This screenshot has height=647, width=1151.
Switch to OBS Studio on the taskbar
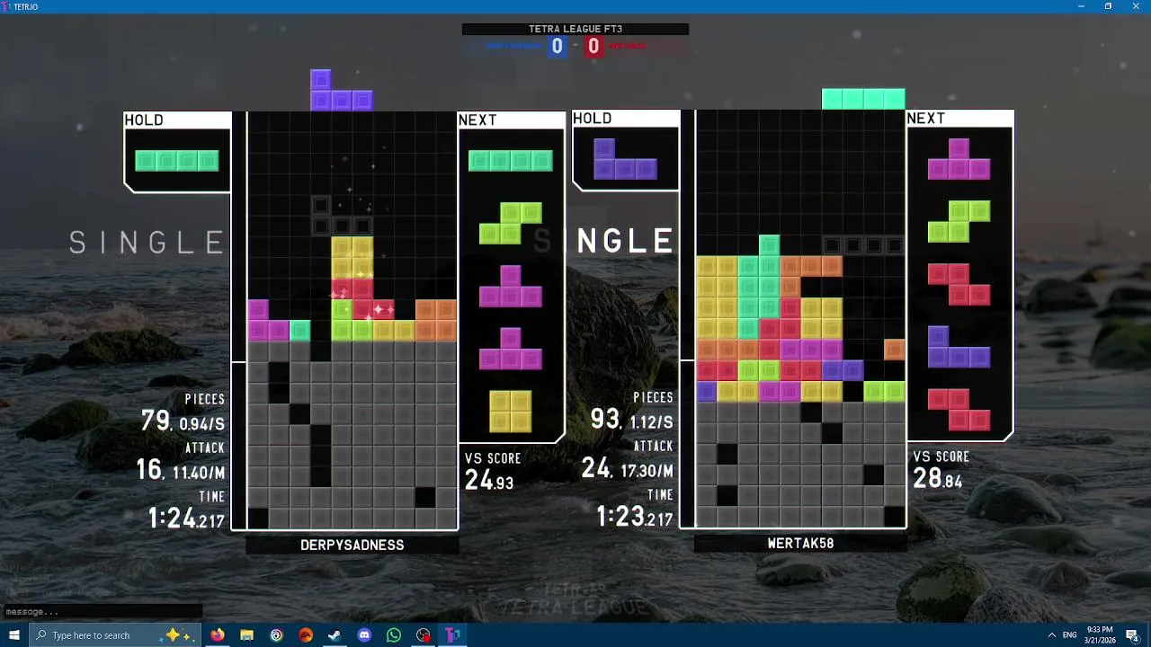pyautogui.click(x=424, y=635)
